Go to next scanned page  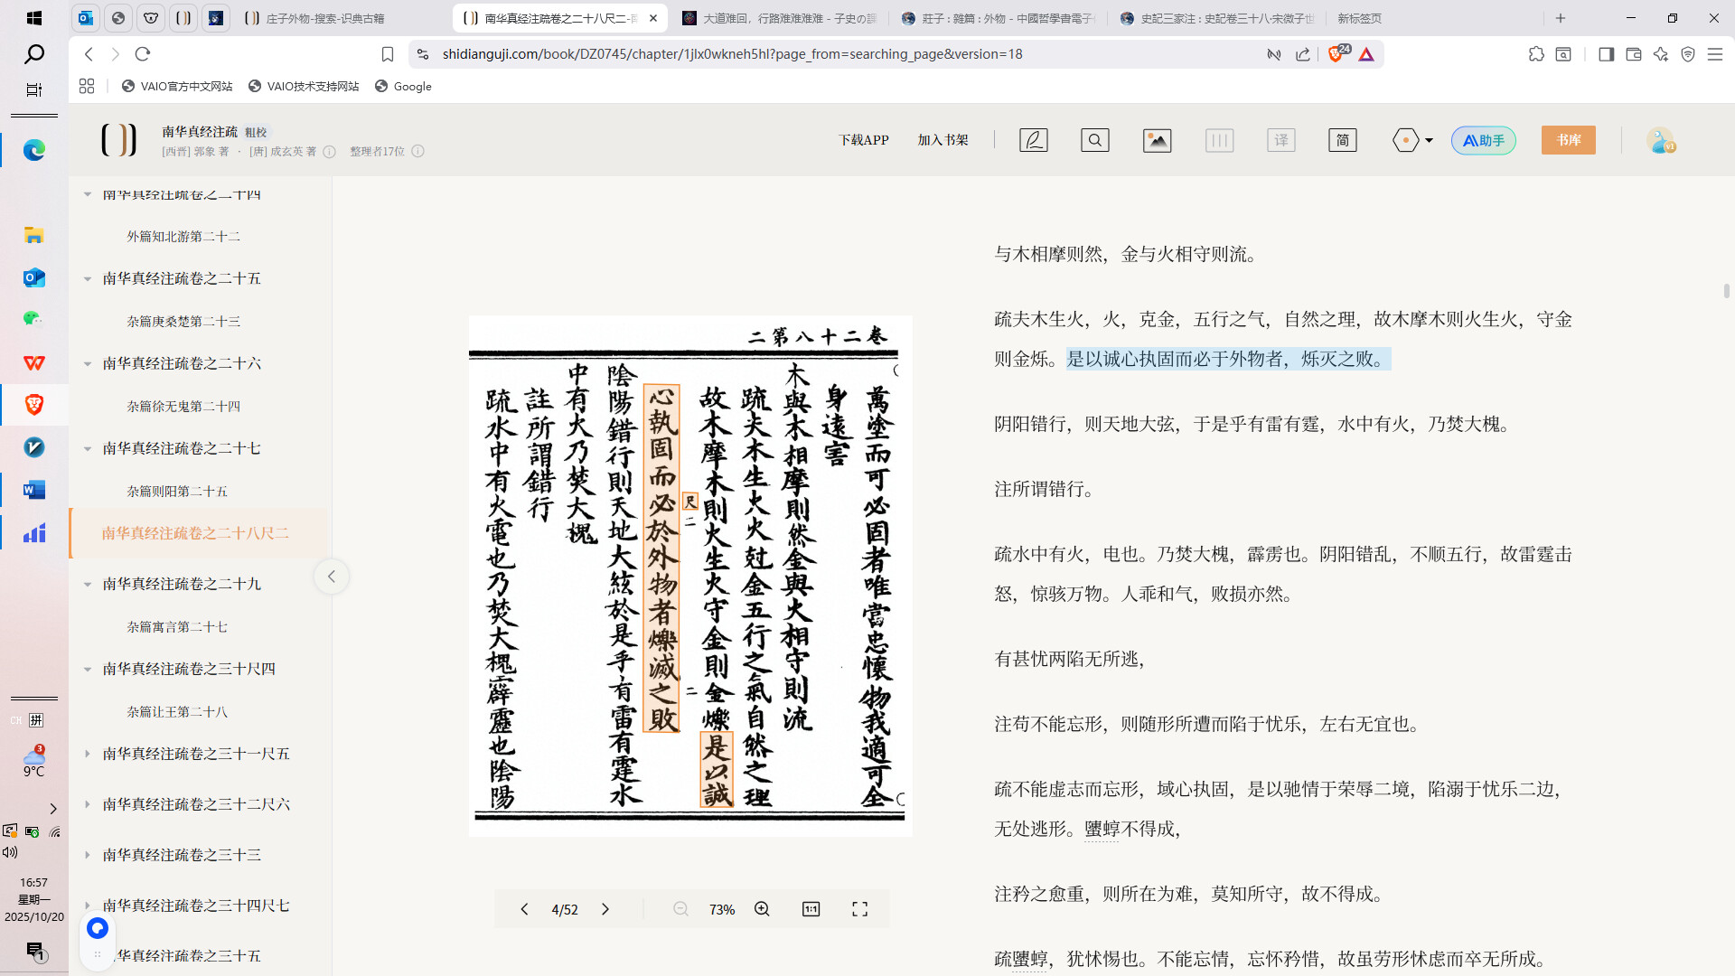pyautogui.click(x=605, y=909)
